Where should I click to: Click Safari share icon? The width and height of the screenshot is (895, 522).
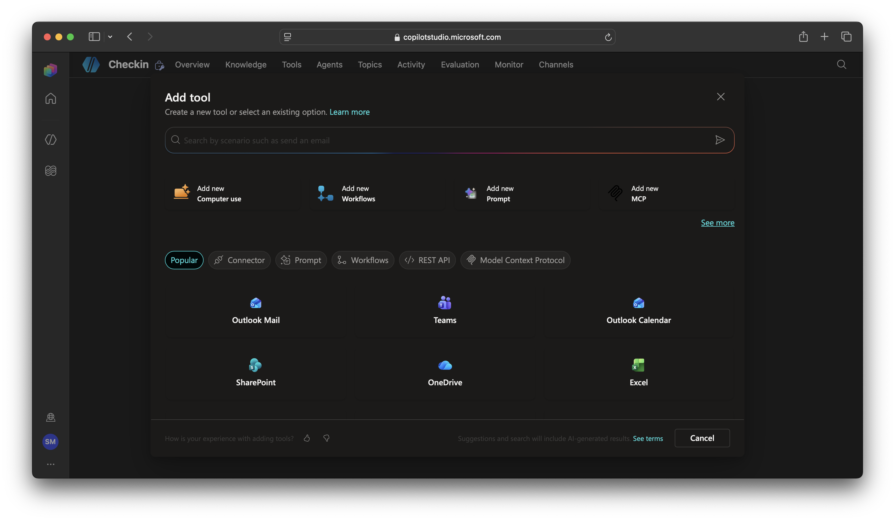coord(803,37)
